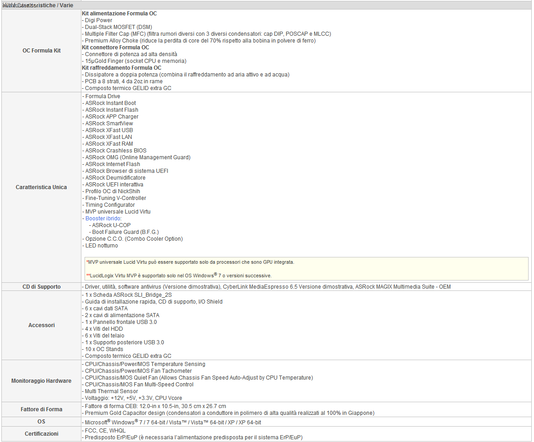Select "1 x Scheda ASRock SLI_Bridge_2S"
The height and width of the screenshot is (442, 534).
[x=127, y=295]
